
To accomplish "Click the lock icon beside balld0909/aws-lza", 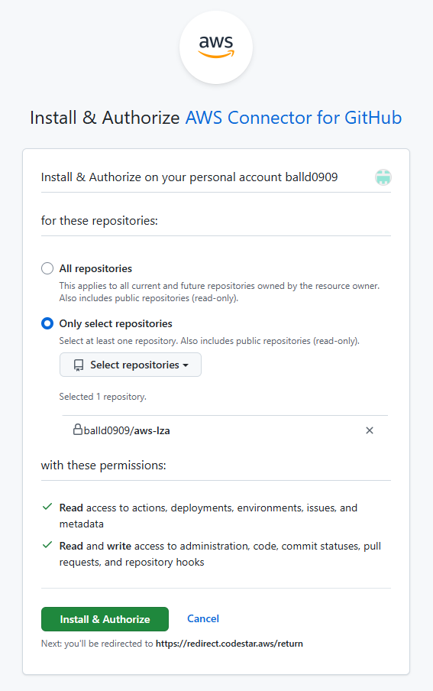I will [78, 430].
